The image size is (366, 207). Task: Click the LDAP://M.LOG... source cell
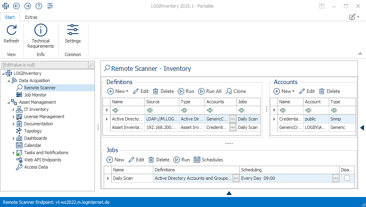(162, 119)
